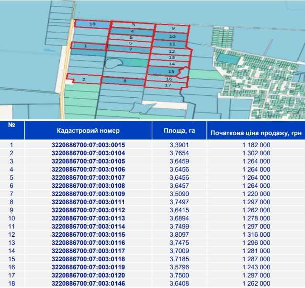305x288 pixels.
Task: Click the area value 3,8097
Action: click(x=179, y=234)
